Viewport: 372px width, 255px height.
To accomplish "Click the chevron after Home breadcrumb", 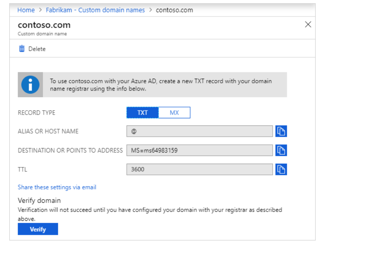I will (40, 10).
